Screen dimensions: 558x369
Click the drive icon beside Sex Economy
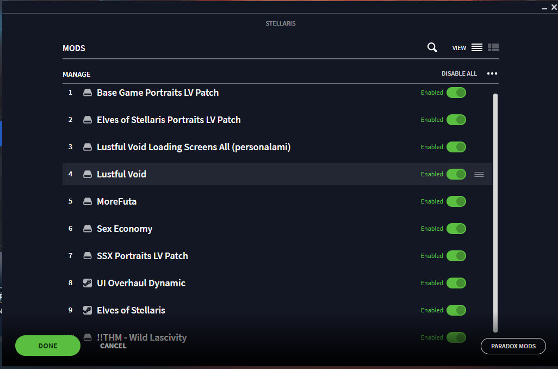88,229
